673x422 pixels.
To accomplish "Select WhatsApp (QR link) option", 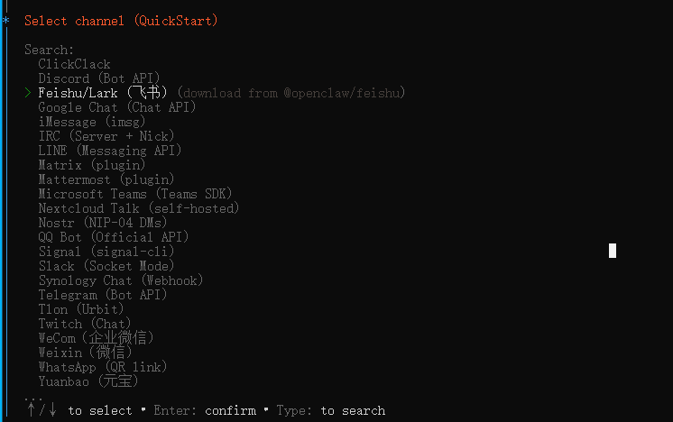I will click(102, 367).
